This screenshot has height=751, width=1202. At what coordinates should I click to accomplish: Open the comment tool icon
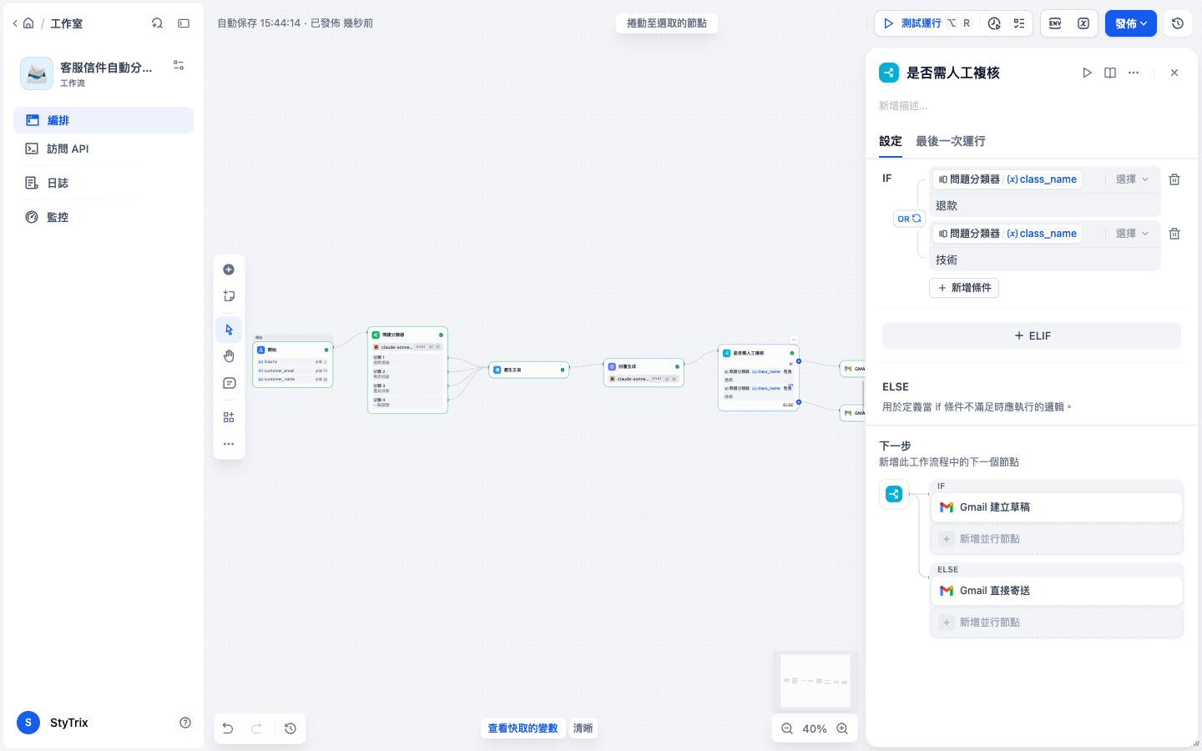pyautogui.click(x=229, y=383)
